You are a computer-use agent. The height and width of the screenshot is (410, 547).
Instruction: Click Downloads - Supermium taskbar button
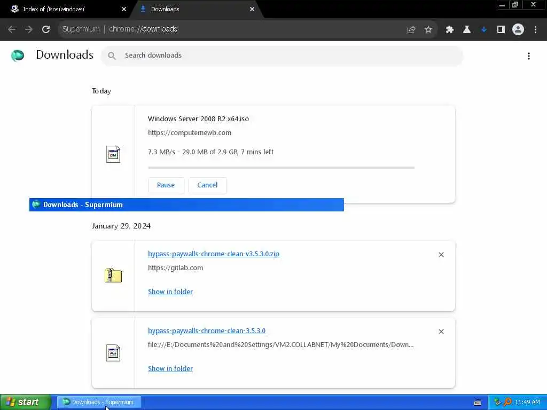click(x=99, y=403)
